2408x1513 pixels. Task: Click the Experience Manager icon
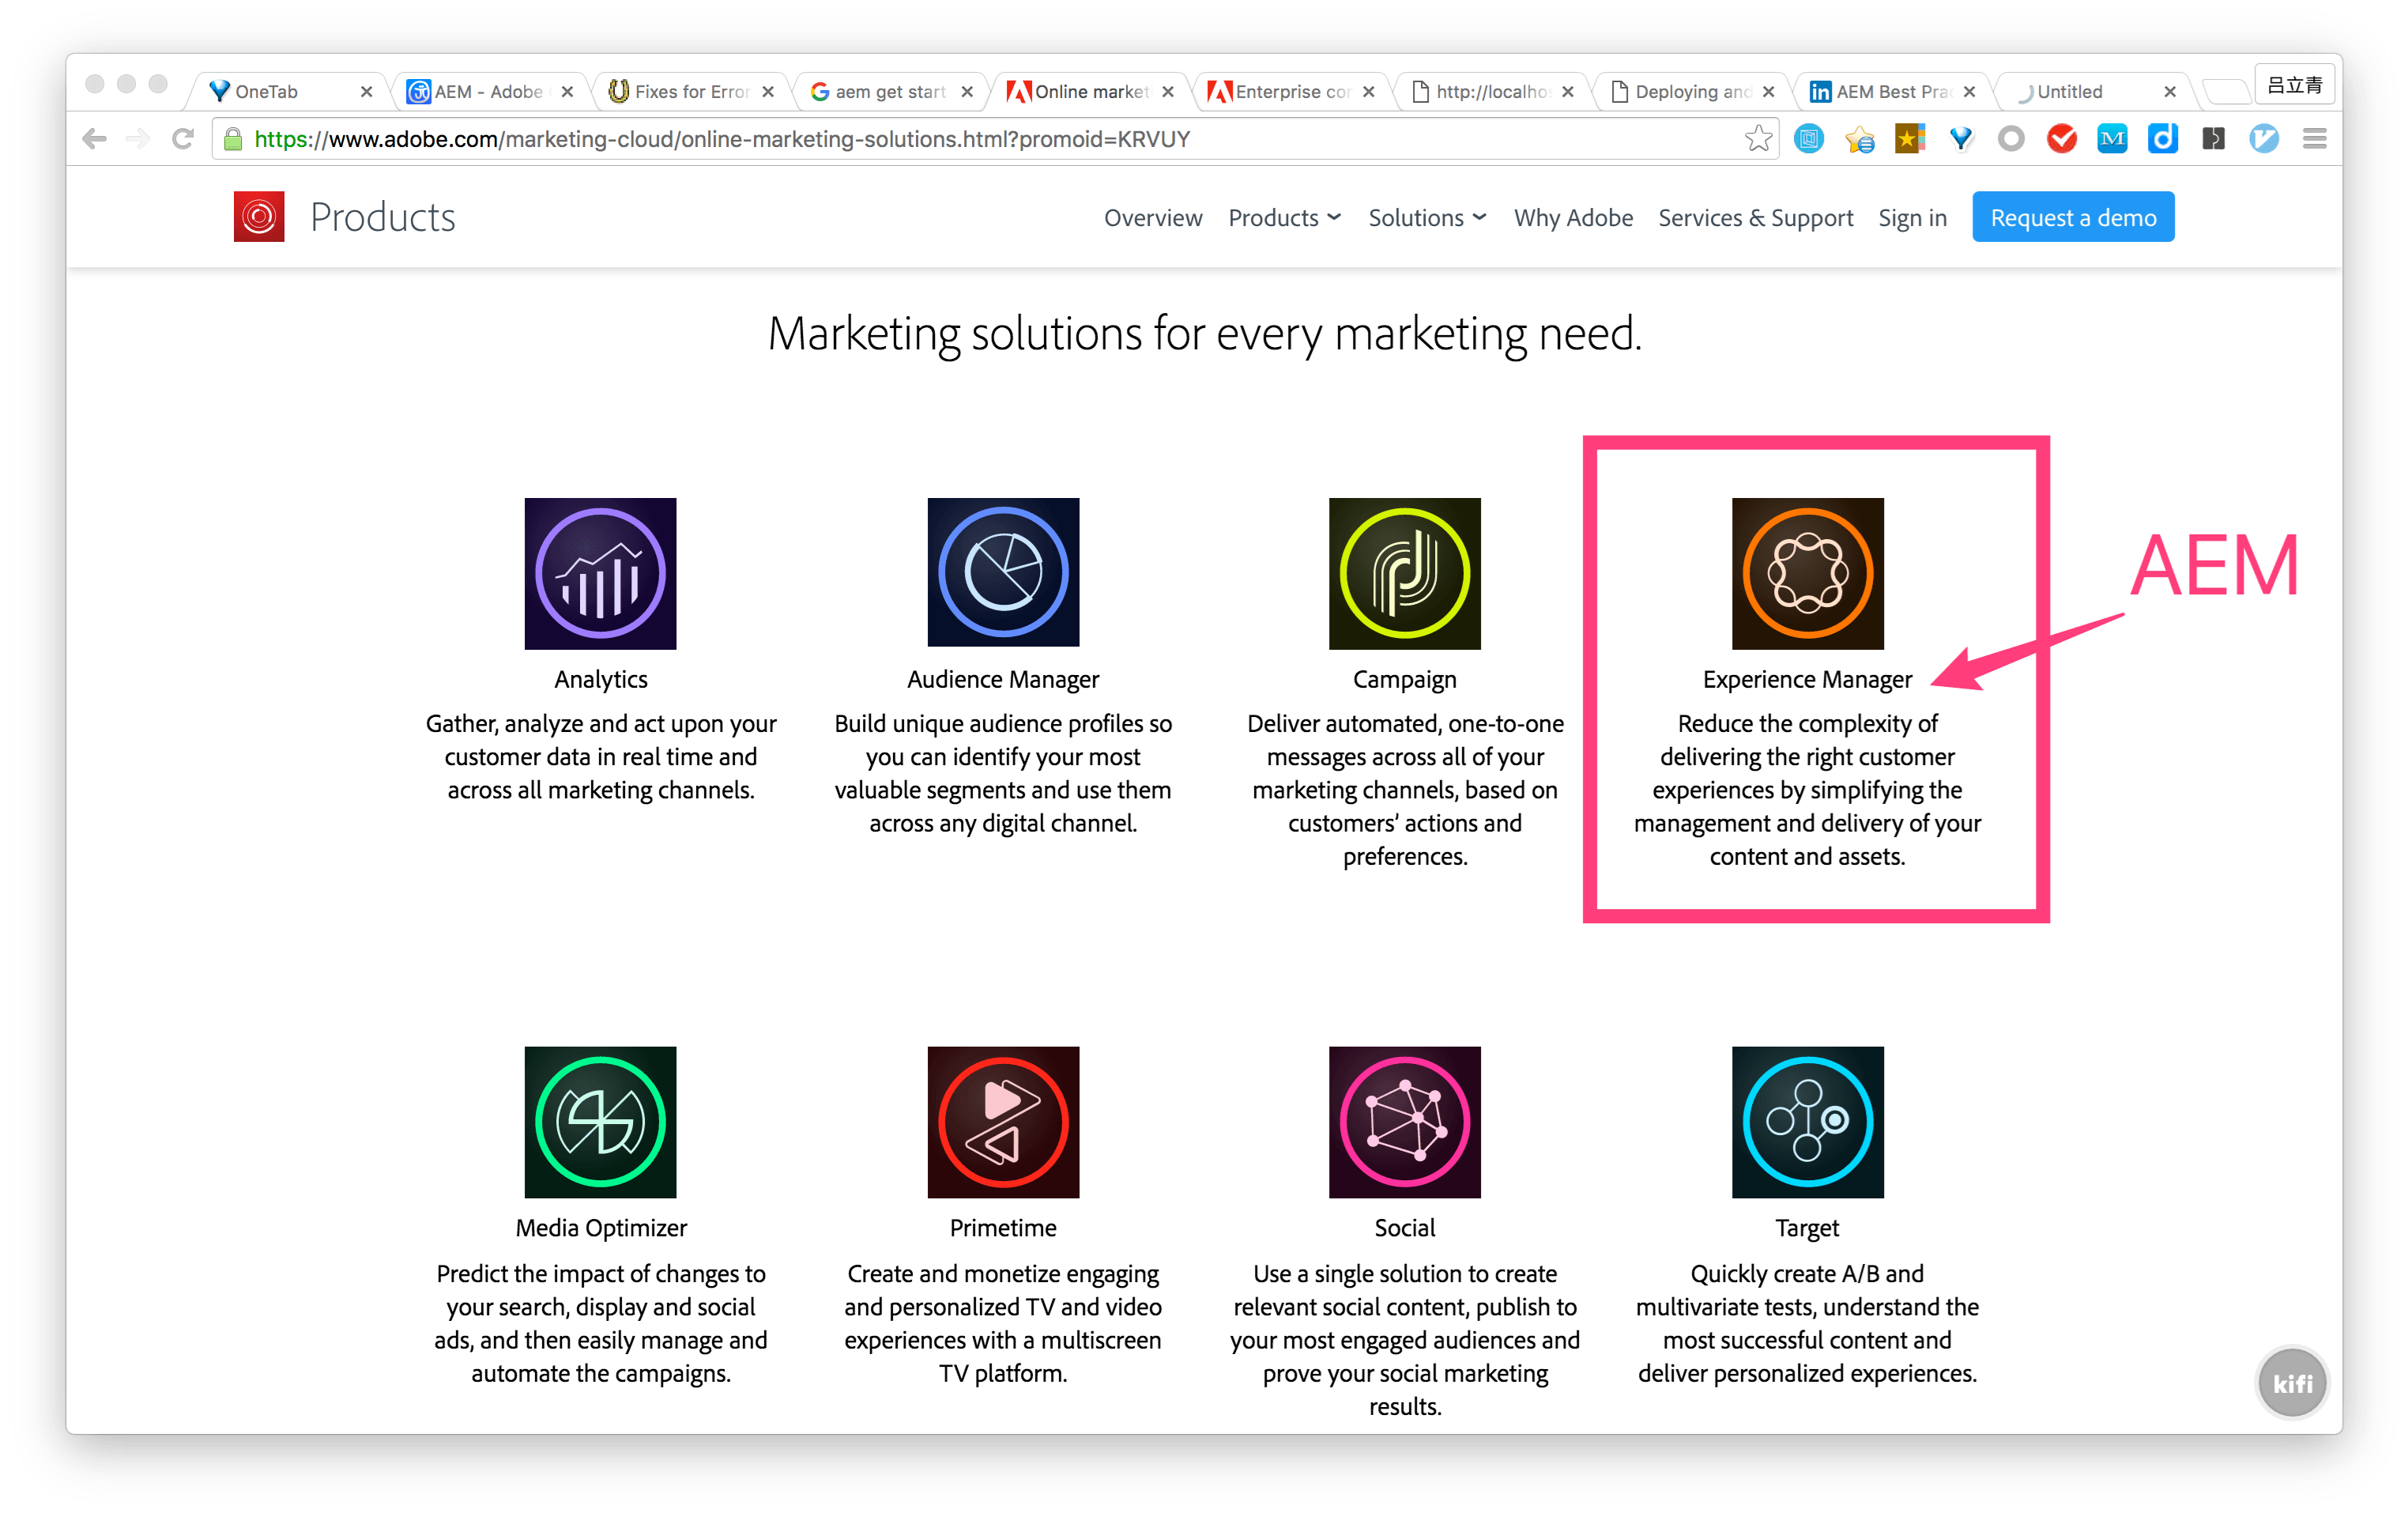click(1807, 573)
